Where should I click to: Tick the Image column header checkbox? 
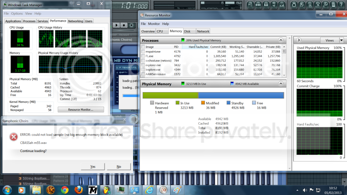click(143, 47)
